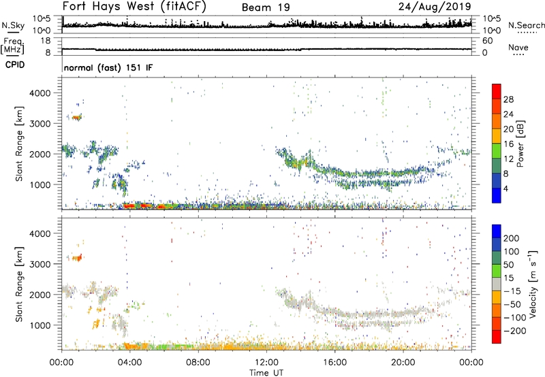545x377 pixels.
Task: Click the "28" Power colorbar value
Action: tap(508, 99)
